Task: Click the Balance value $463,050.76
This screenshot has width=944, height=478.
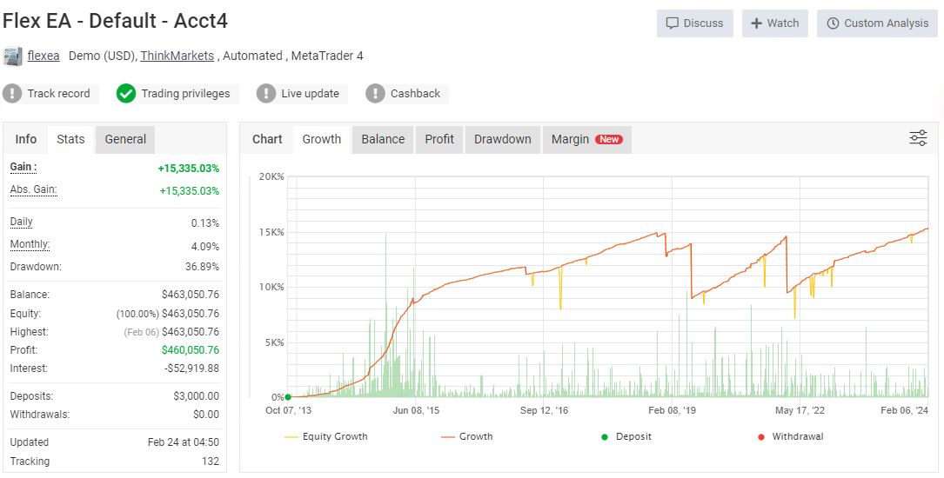Action: 191,295
